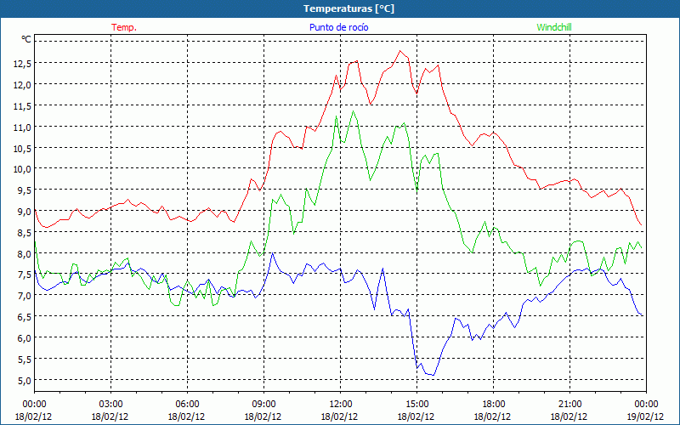Click the '18/02/12' date under 06:00
The width and height of the screenshot is (680, 425).
pyautogui.click(x=187, y=416)
